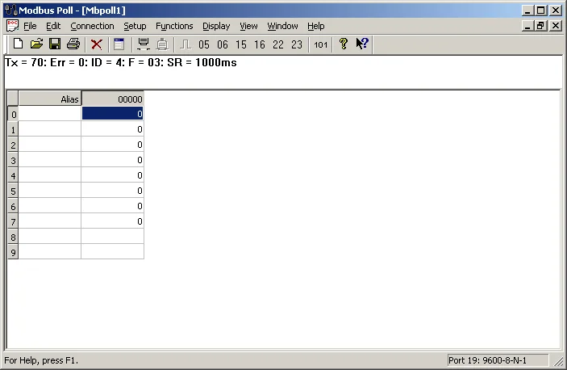Select the value cell in row 1
Image resolution: width=567 pixels, height=370 pixels.
(112, 129)
